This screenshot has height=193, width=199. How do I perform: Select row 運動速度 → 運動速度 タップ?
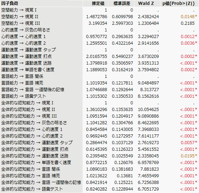(99, 50)
